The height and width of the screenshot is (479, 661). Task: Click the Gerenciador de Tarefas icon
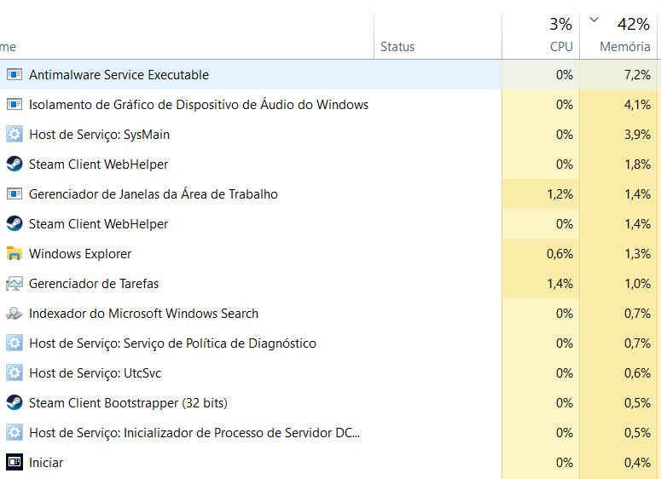point(14,284)
